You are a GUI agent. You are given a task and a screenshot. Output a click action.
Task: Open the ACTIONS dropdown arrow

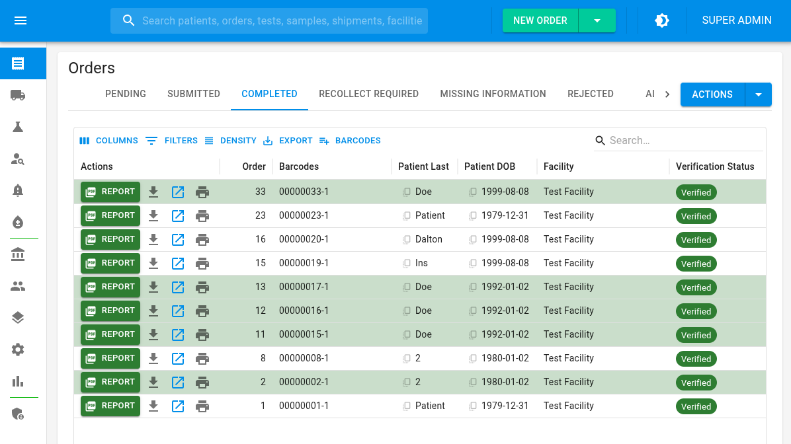coord(758,94)
